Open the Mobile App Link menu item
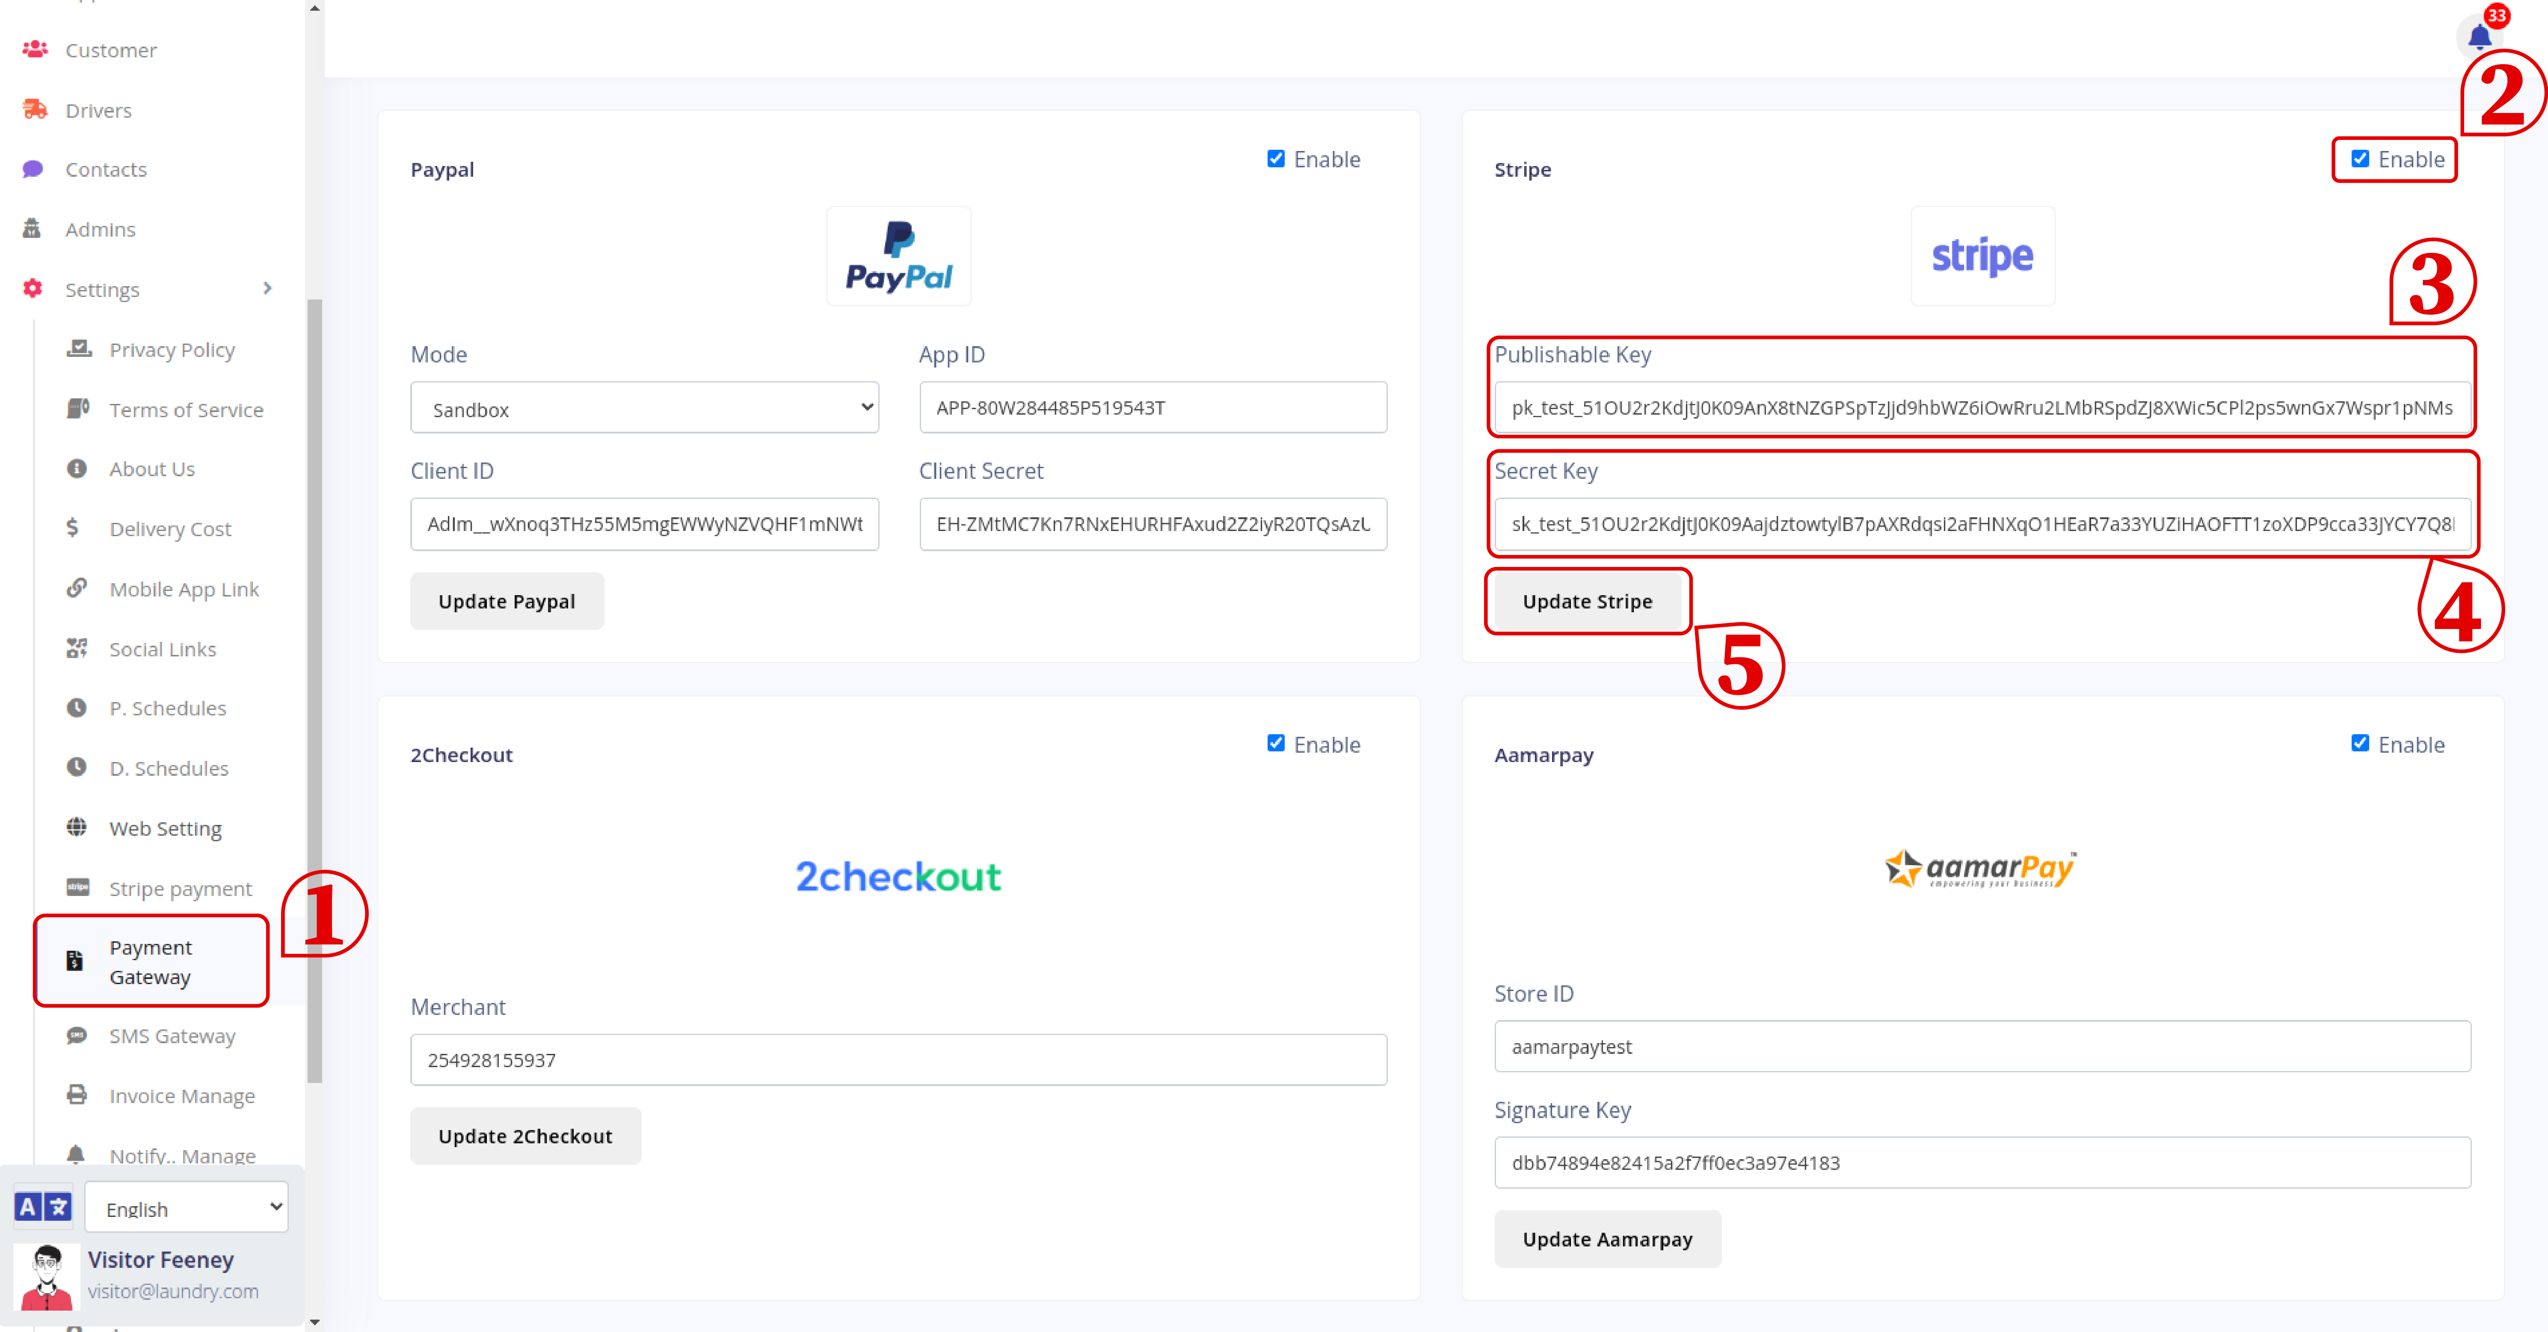The image size is (2548, 1332). 184,590
